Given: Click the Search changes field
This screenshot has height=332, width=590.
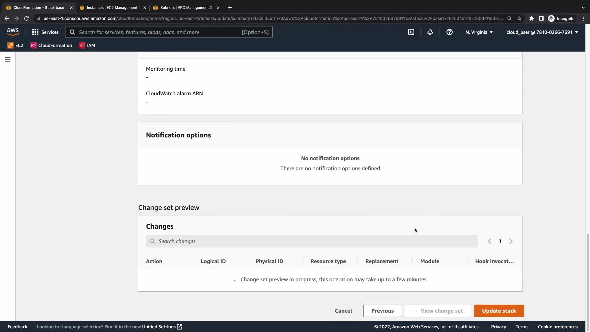Looking at the screenshot, I should (x=312, y=241).
